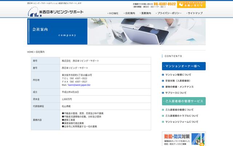Click the 屋号 row label
The width and height of the screenshot is (233, 146).
46,68
